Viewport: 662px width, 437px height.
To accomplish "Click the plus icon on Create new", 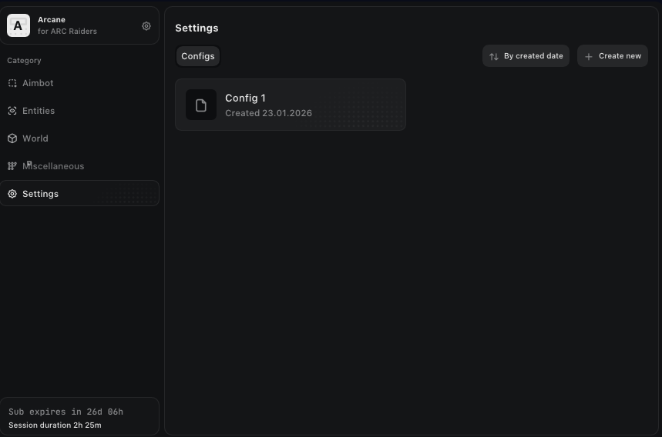I will pyautogui.click(x=589, y=56).
